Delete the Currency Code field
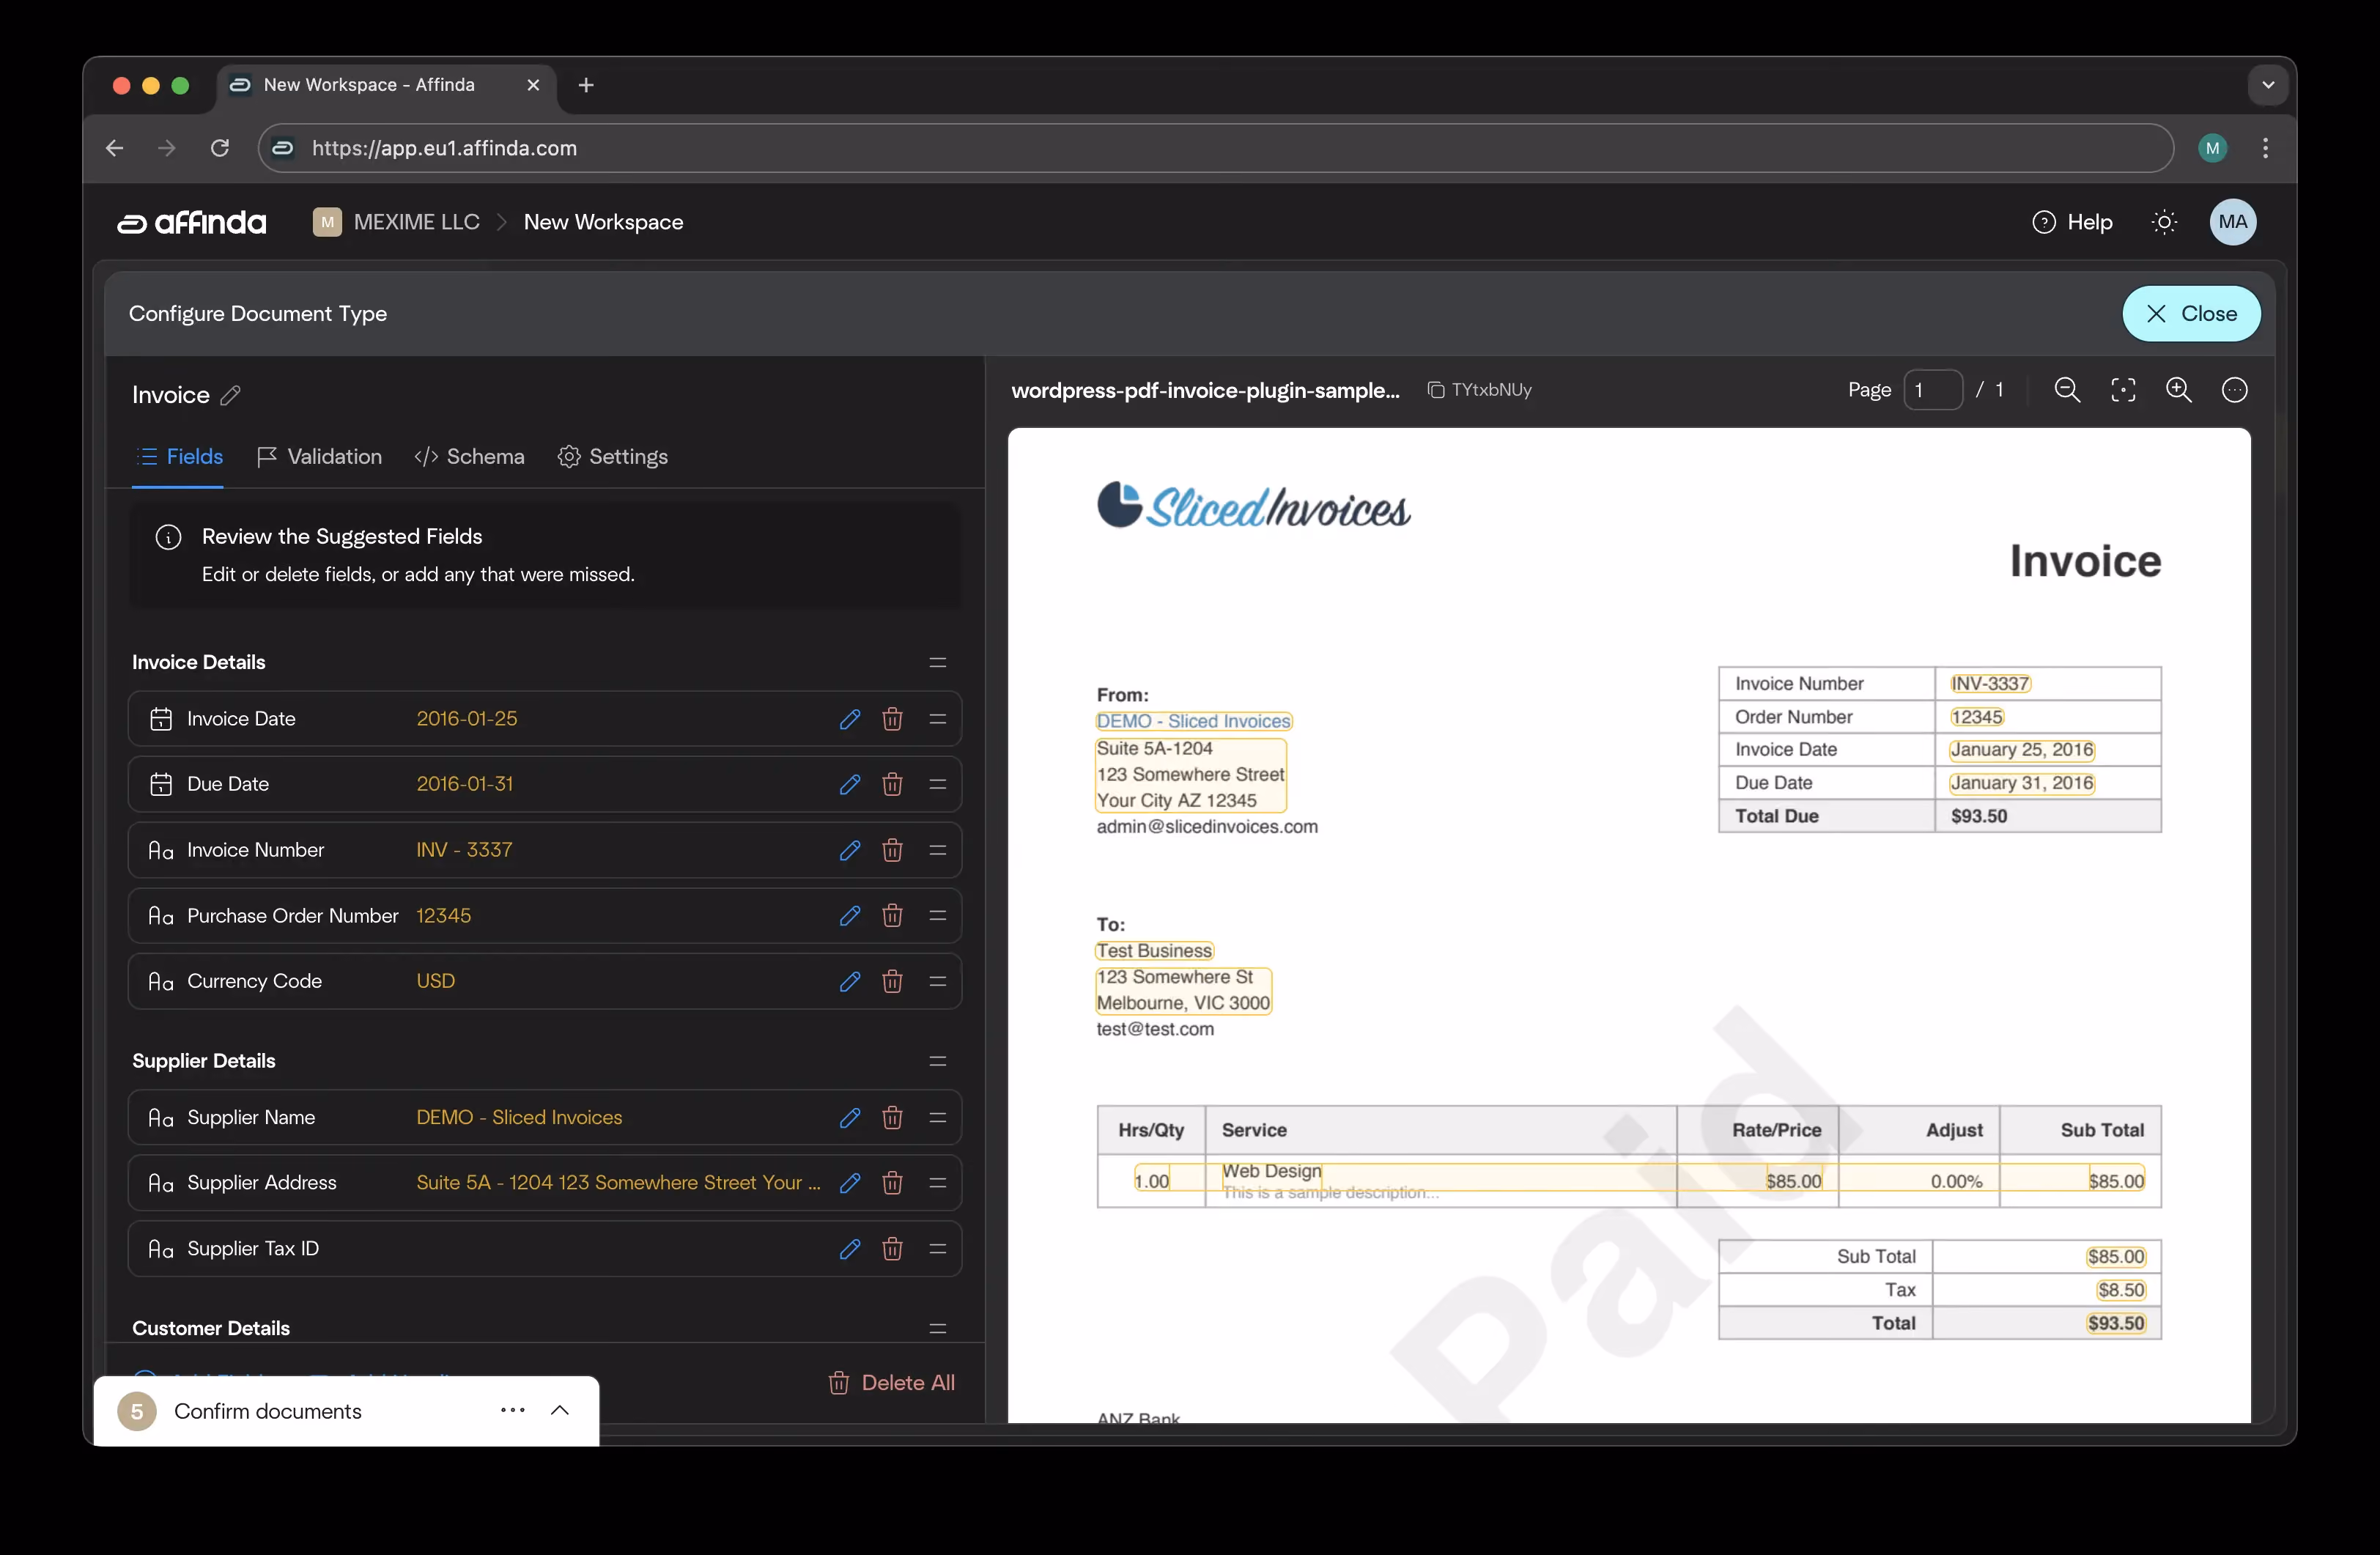 892,981
